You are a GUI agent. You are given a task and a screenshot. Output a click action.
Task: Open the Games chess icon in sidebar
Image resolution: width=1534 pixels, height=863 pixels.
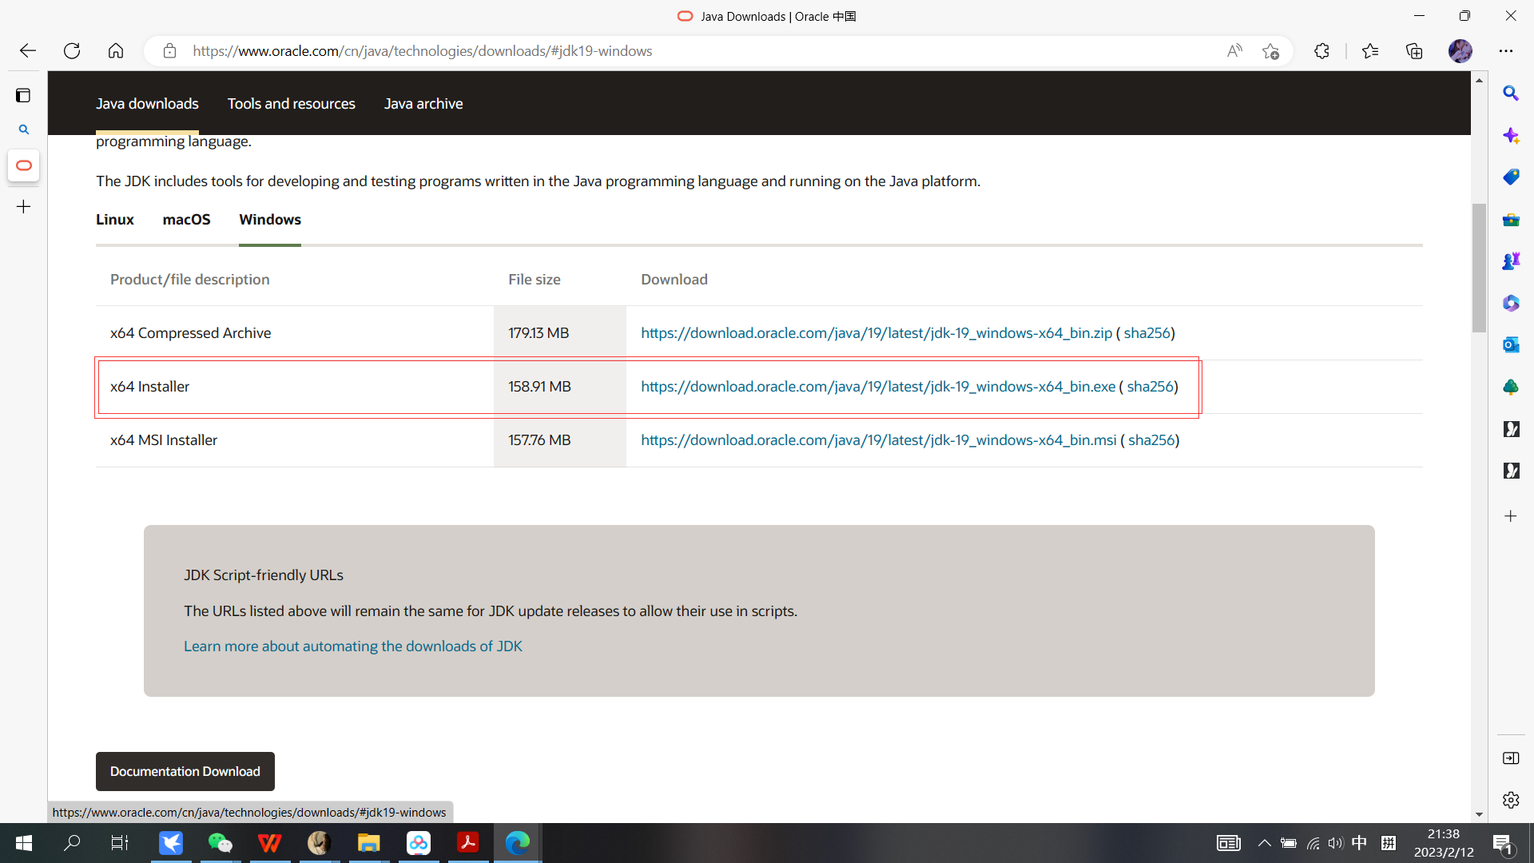[1510, 260]
